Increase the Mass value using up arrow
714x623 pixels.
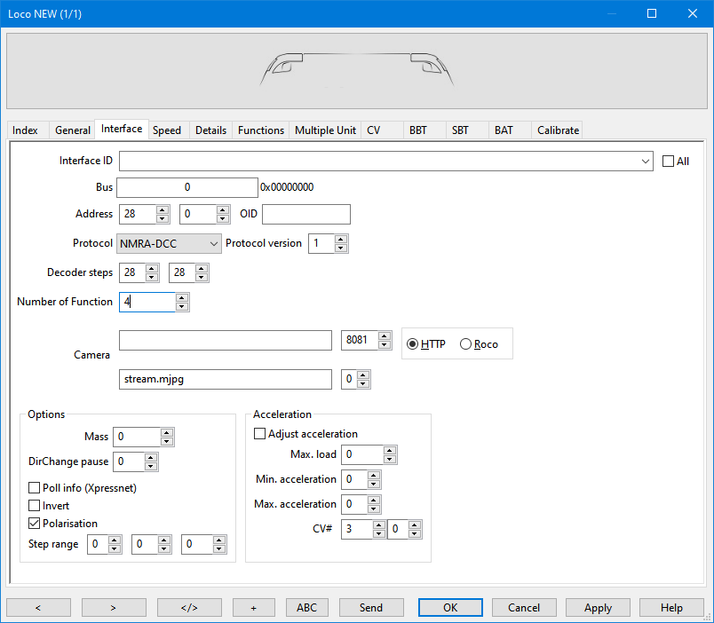pos(167,432)
